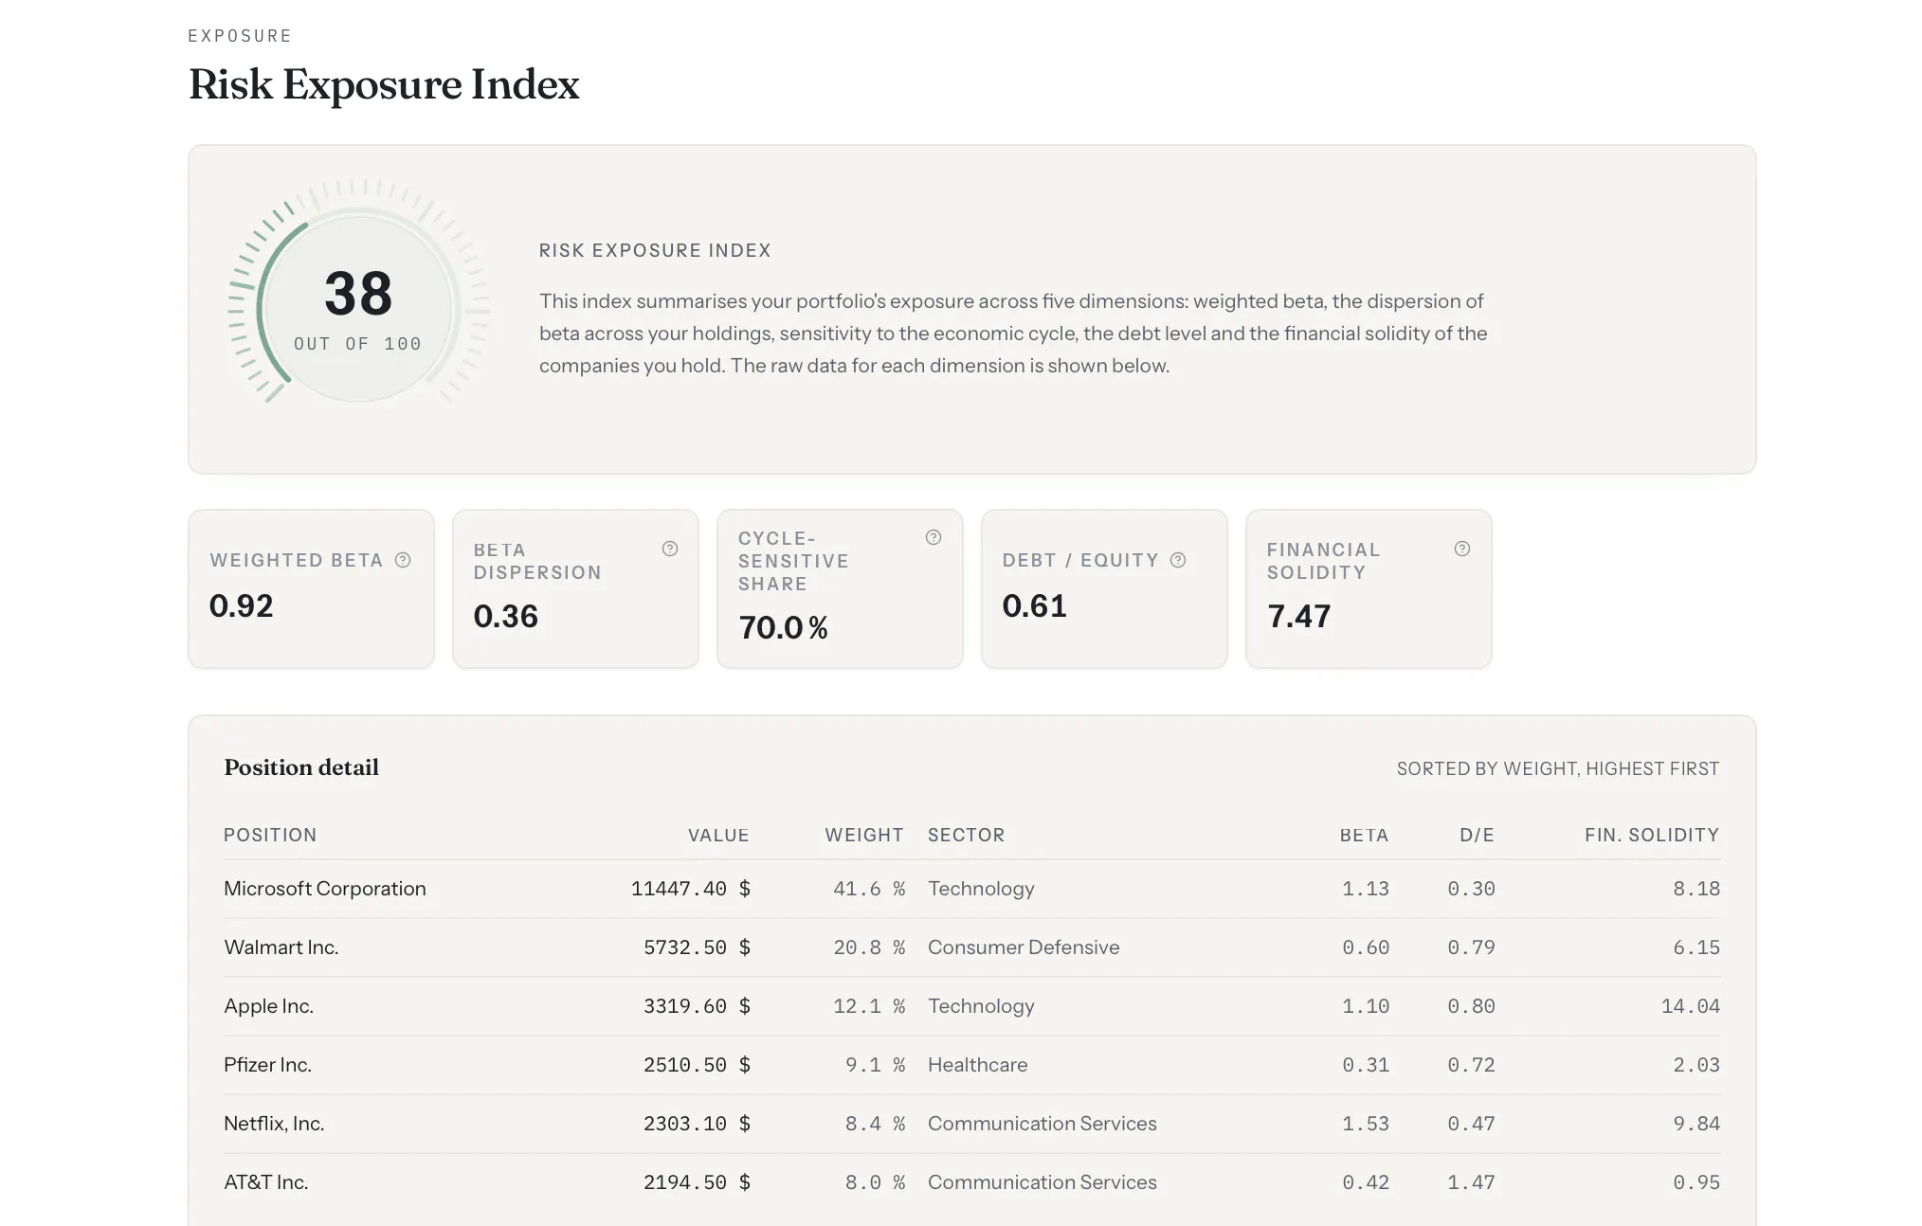
Task: Click AT&T's D/E value 1.47
Action: pyautogui.click(x=1471, y=1182)
